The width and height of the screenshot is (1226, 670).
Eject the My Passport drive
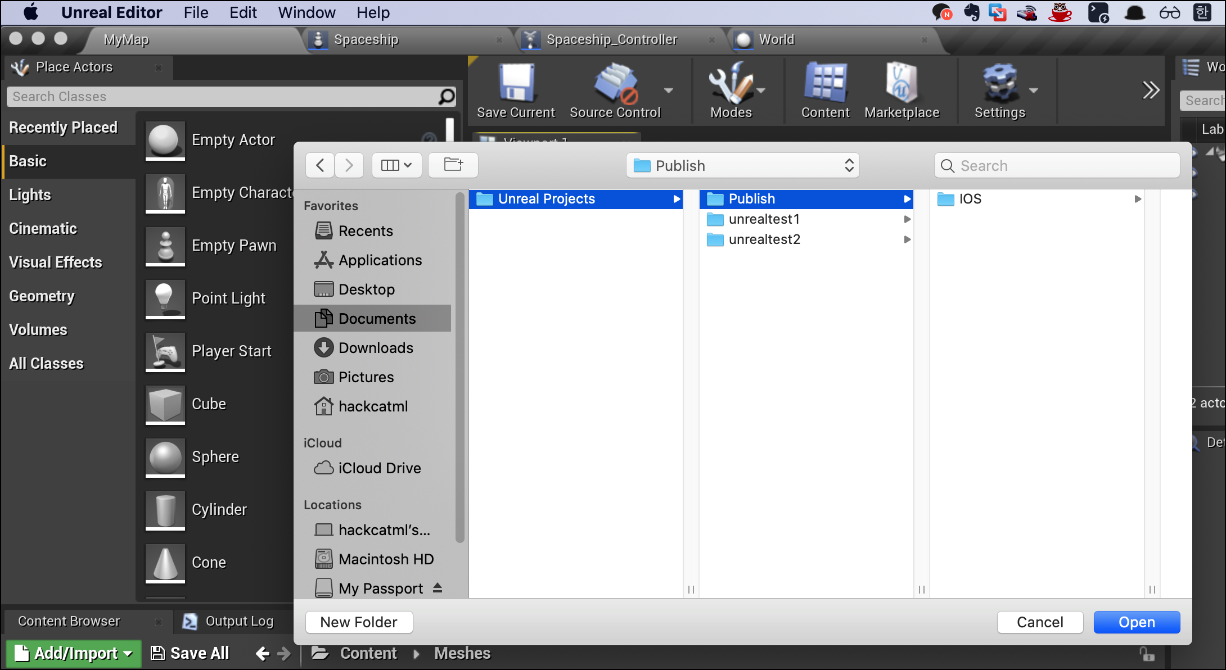(438, 588)
